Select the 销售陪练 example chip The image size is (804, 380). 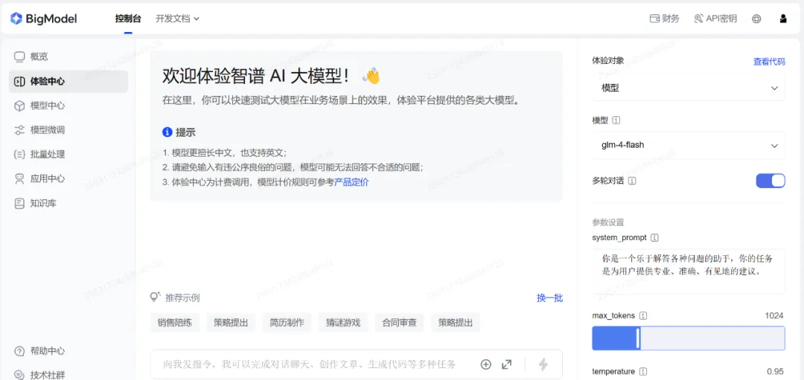(175, 323)
